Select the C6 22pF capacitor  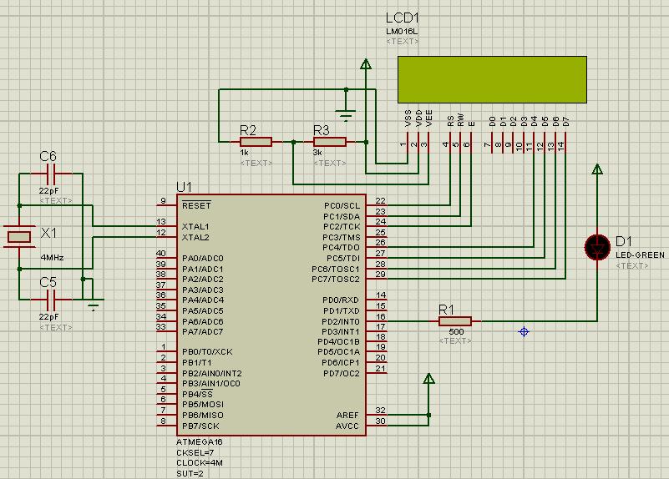click(50, 174)
